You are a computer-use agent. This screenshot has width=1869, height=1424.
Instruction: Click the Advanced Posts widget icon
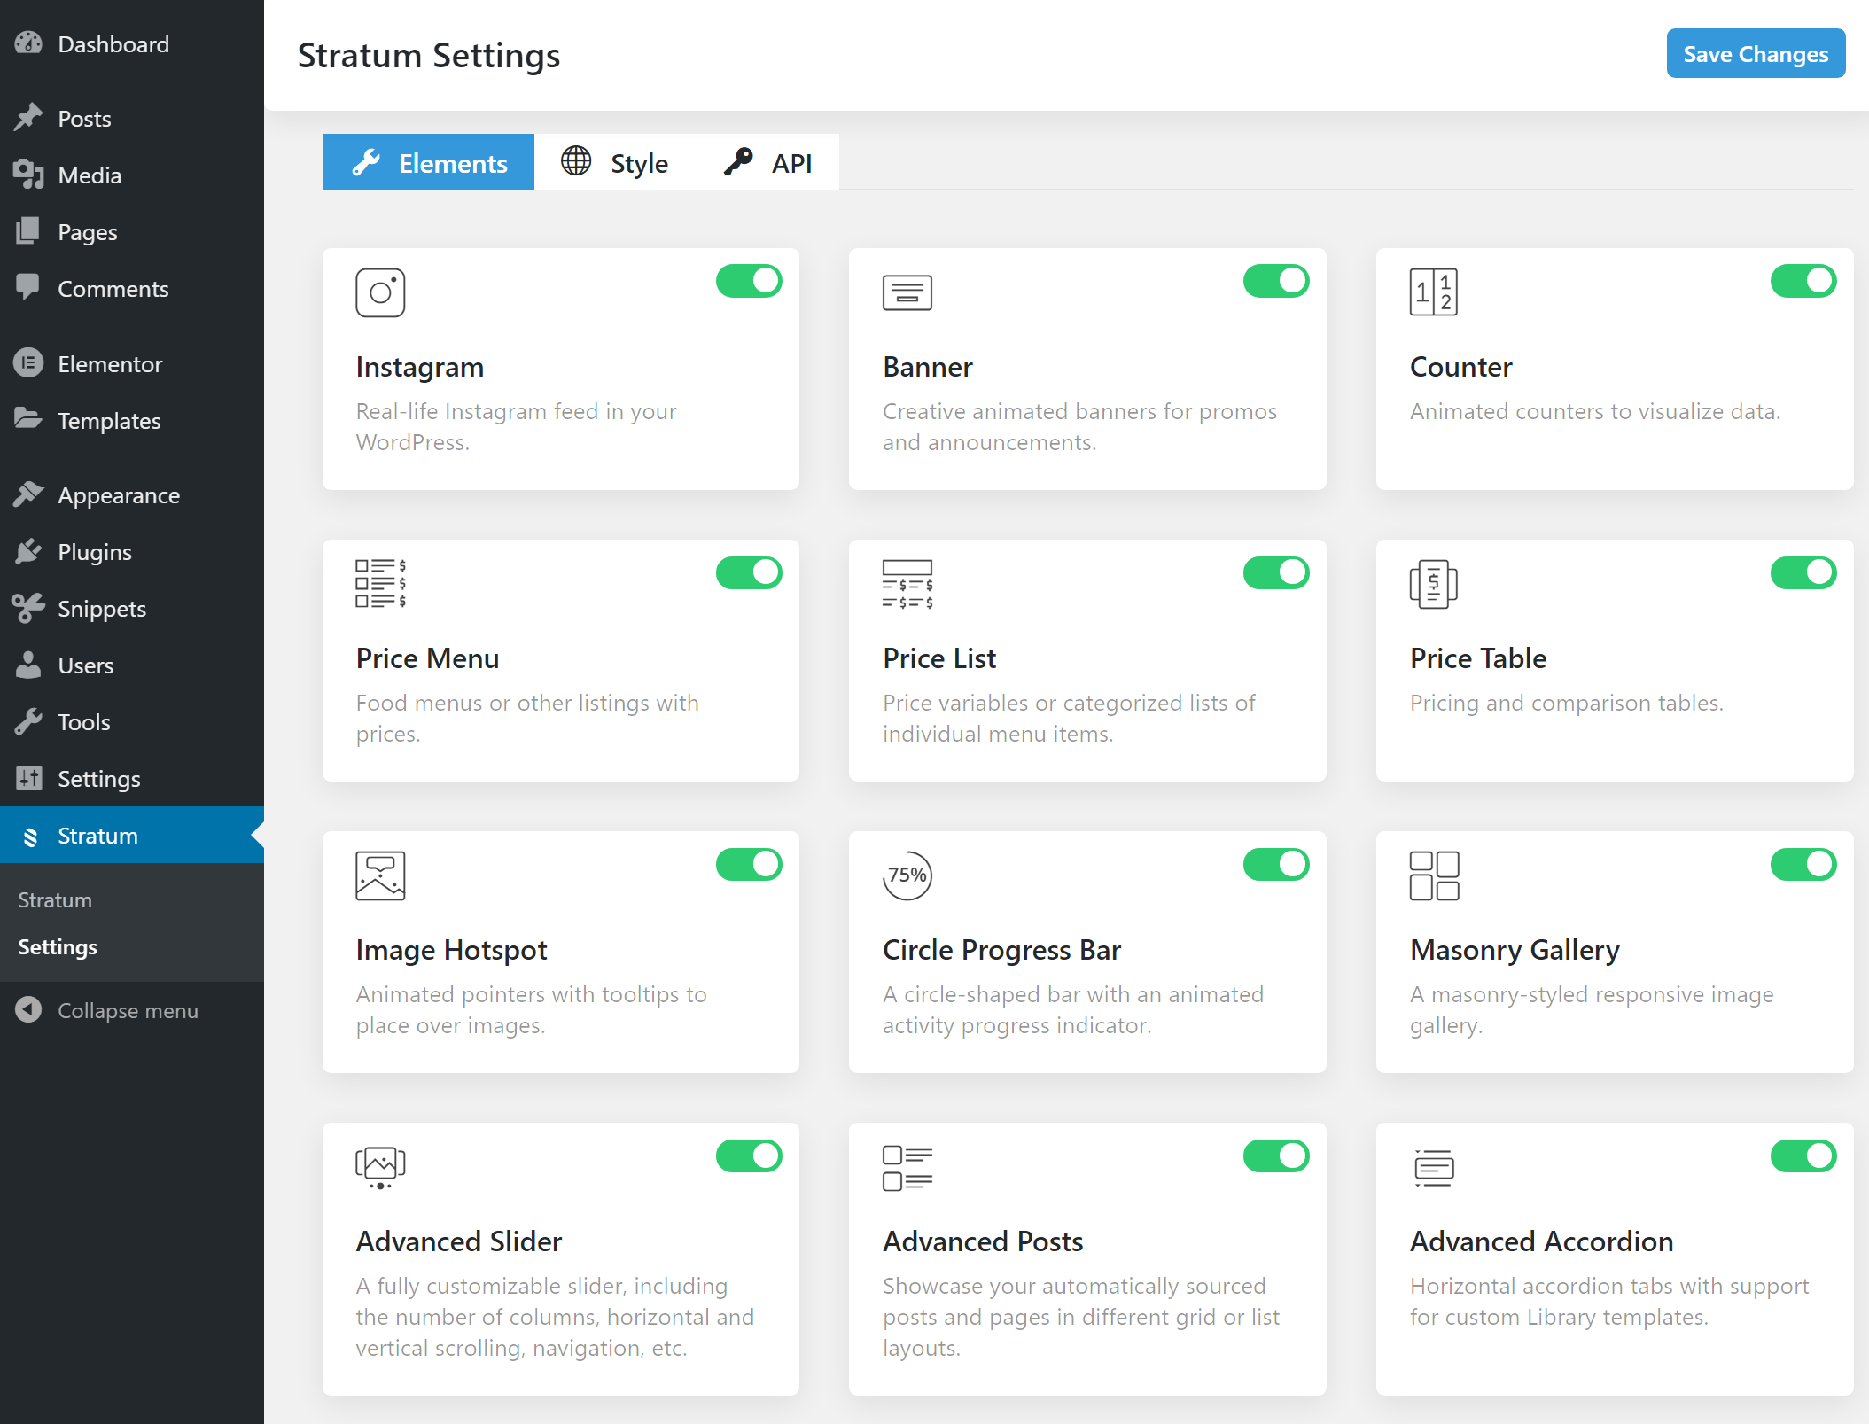pyautogui.click(x=907, y=1167)
